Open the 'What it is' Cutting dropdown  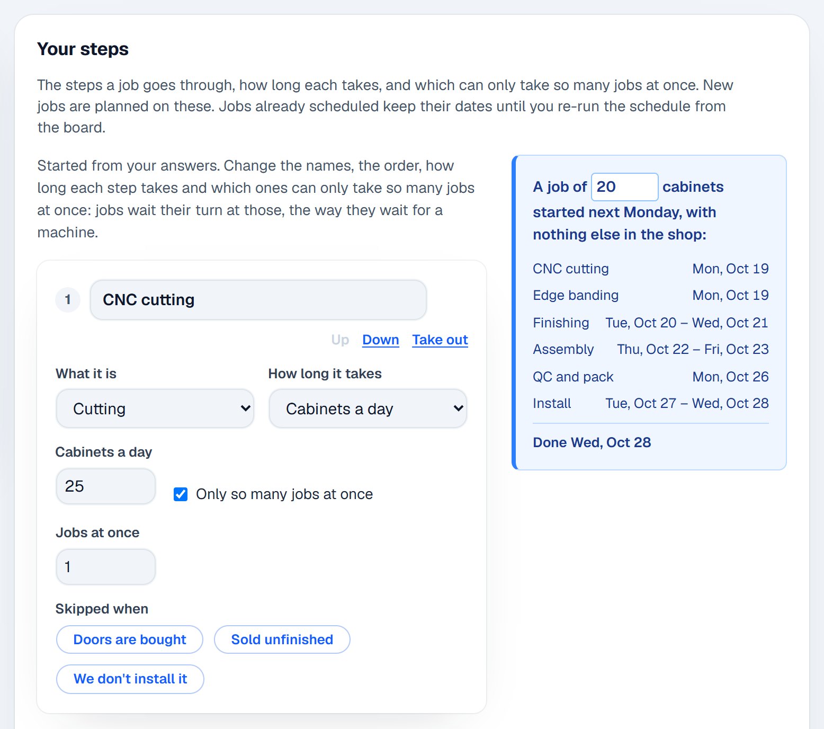155,408
